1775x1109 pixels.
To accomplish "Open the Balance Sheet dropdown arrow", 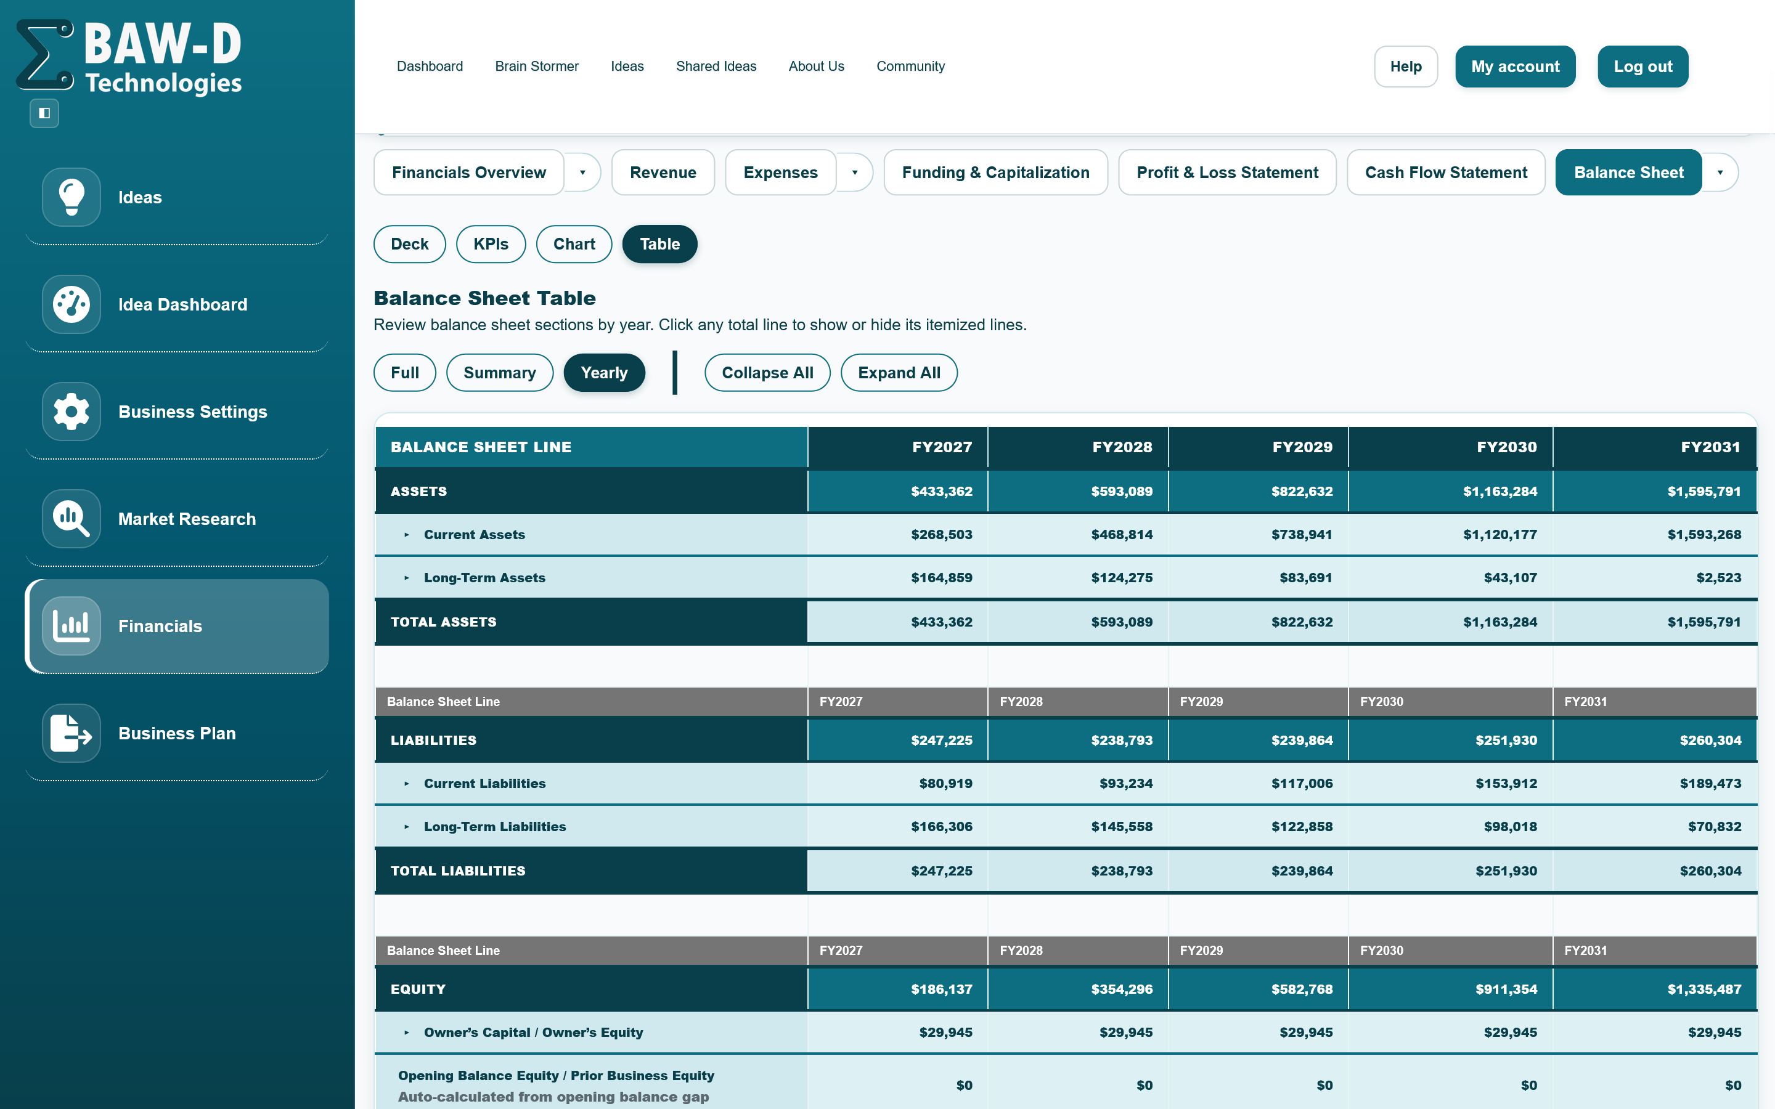I will tap(1720, 173).
